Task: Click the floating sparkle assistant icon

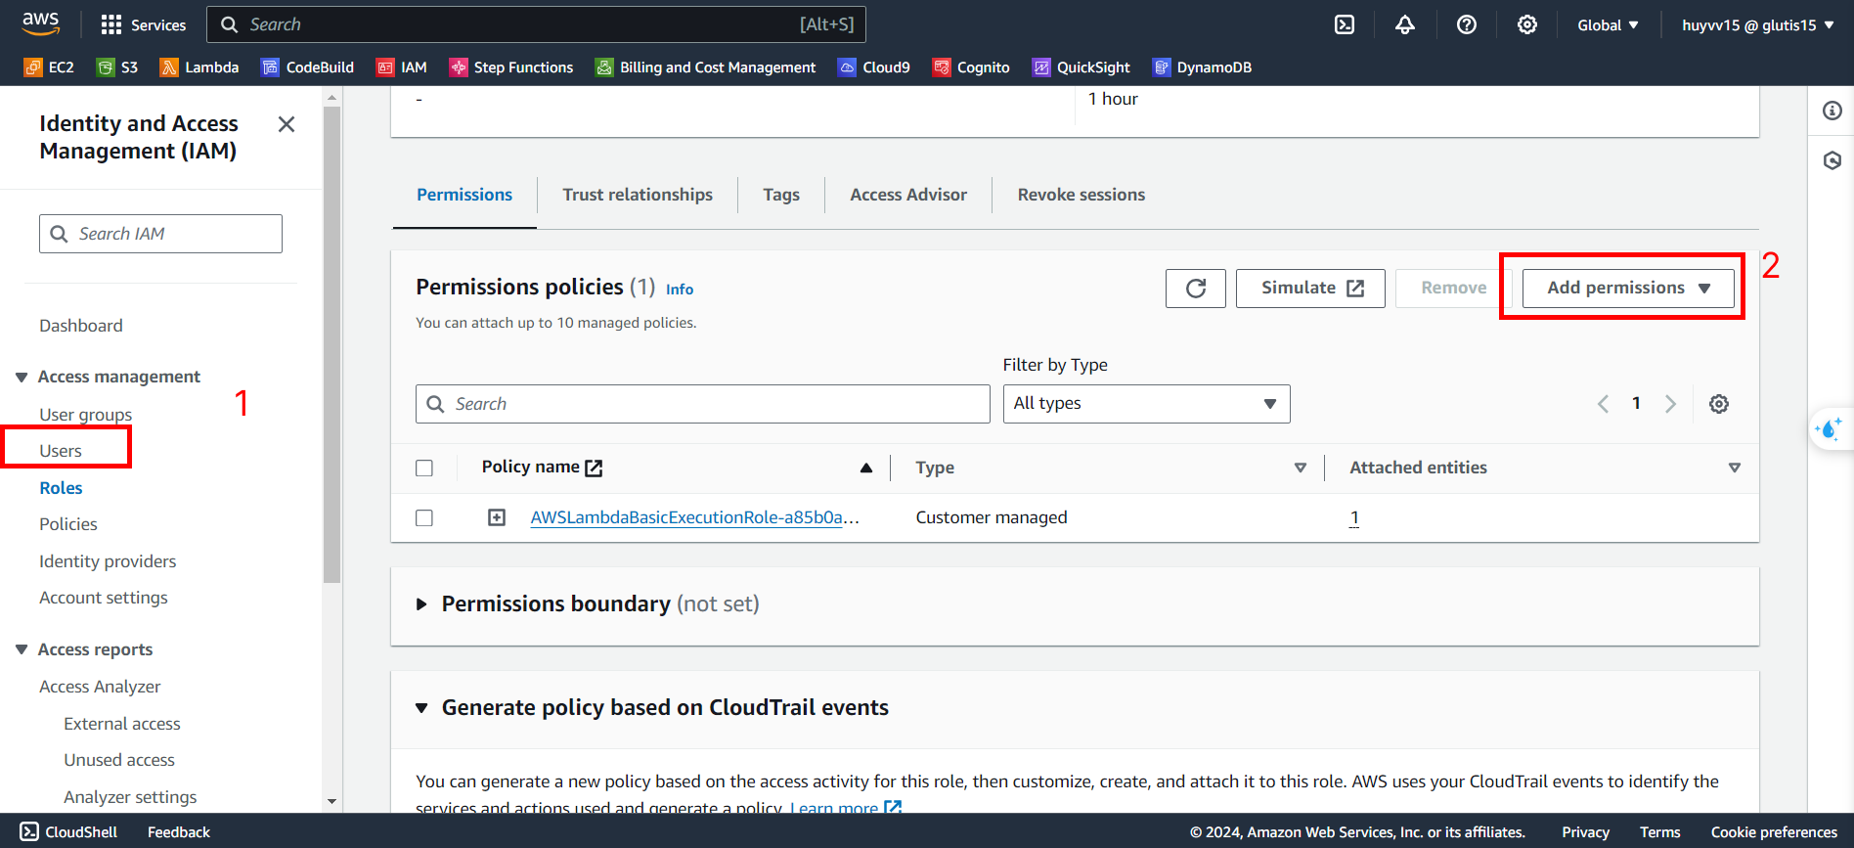Action: tap(1829, 428)
